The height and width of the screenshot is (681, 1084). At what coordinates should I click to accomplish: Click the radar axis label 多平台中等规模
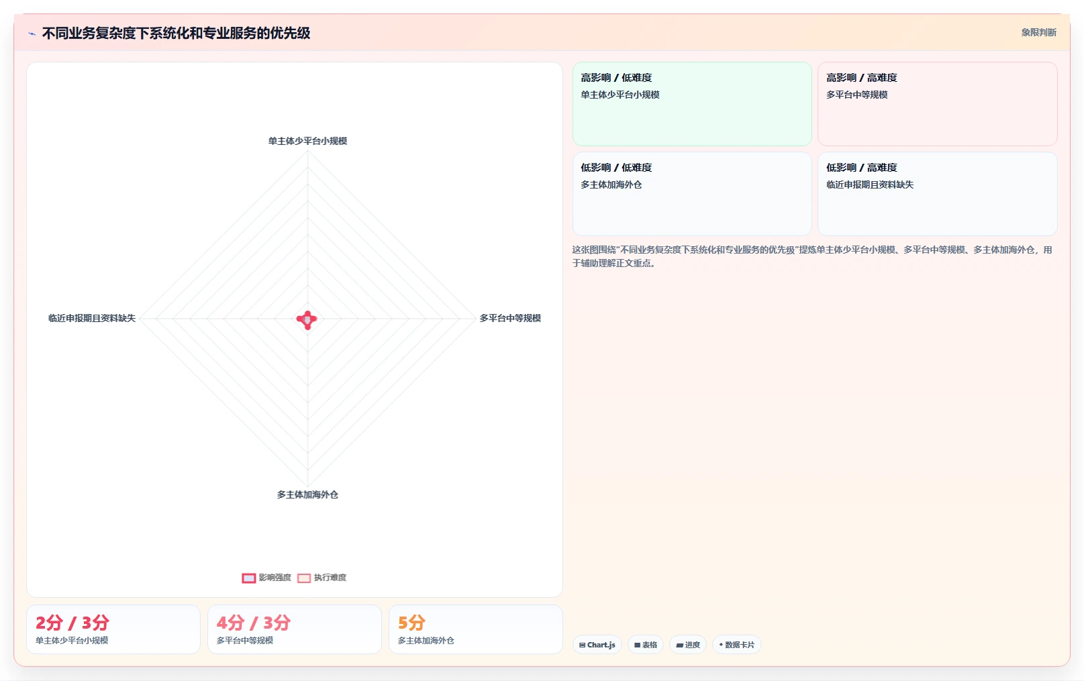coord(510,318)
